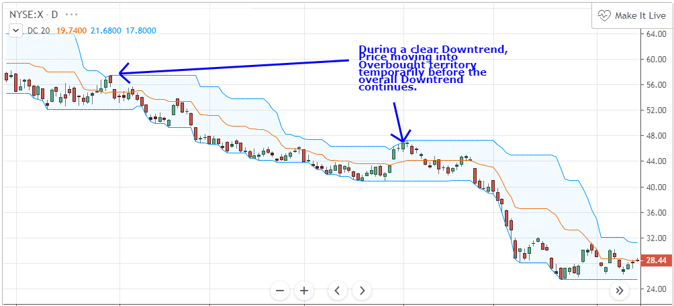Click the 48.00 price axis label

coord(655,136)
